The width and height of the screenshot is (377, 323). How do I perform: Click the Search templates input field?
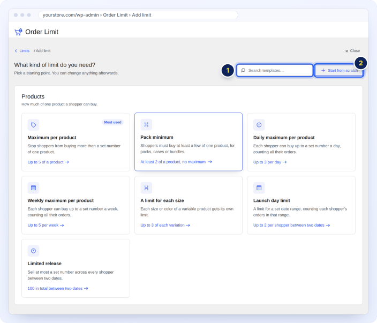point(275,70)
